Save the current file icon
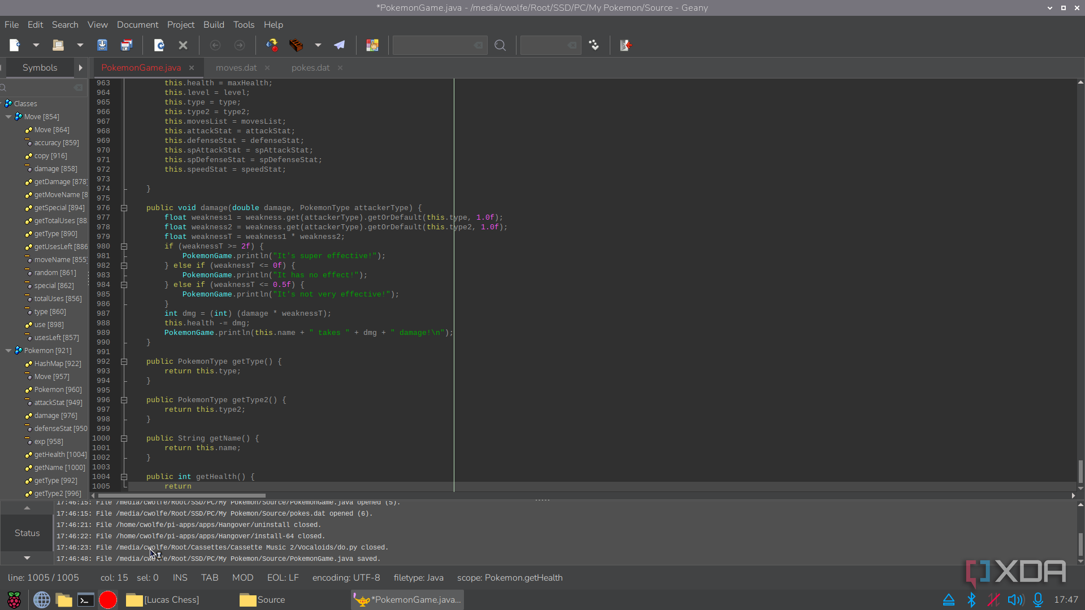Image resolution: width=1085 pixels, height=610 pixels. (x=102, y=45)
